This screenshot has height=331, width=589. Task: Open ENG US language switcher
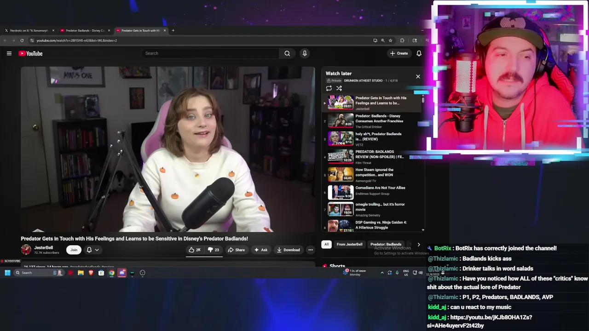pos(406,273)
